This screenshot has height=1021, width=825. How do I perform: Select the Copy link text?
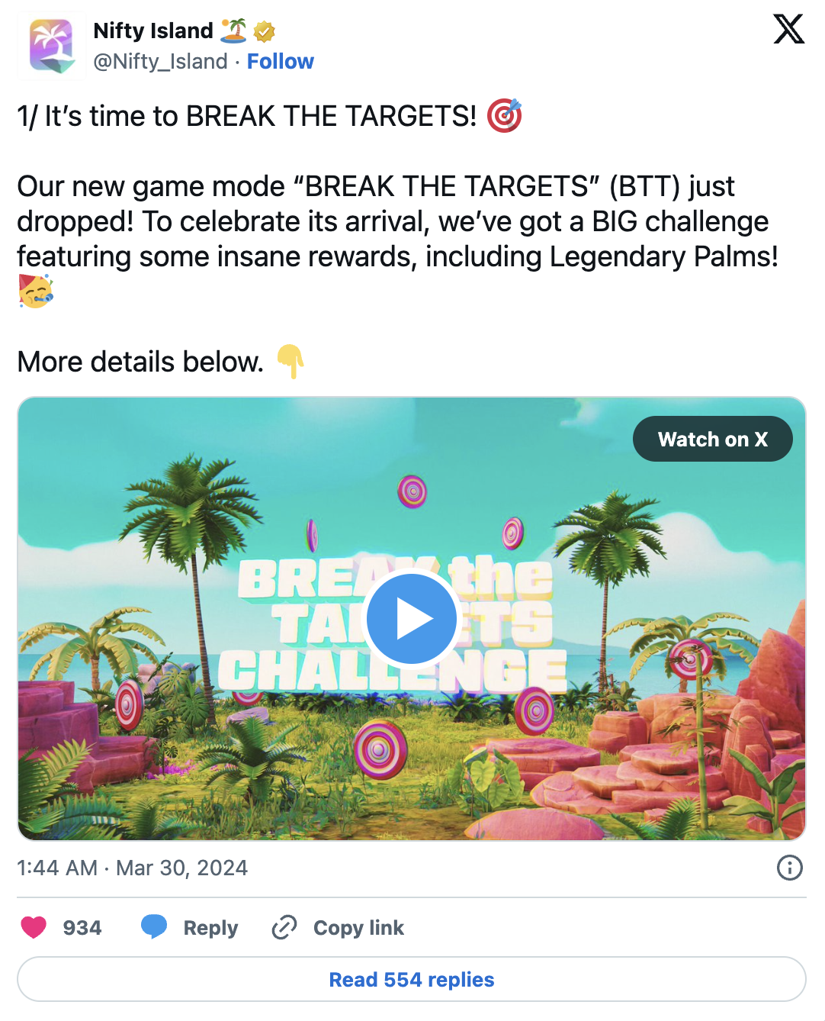[358, 928]
